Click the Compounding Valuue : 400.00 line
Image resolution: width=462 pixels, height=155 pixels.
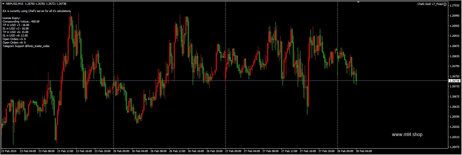21,22
